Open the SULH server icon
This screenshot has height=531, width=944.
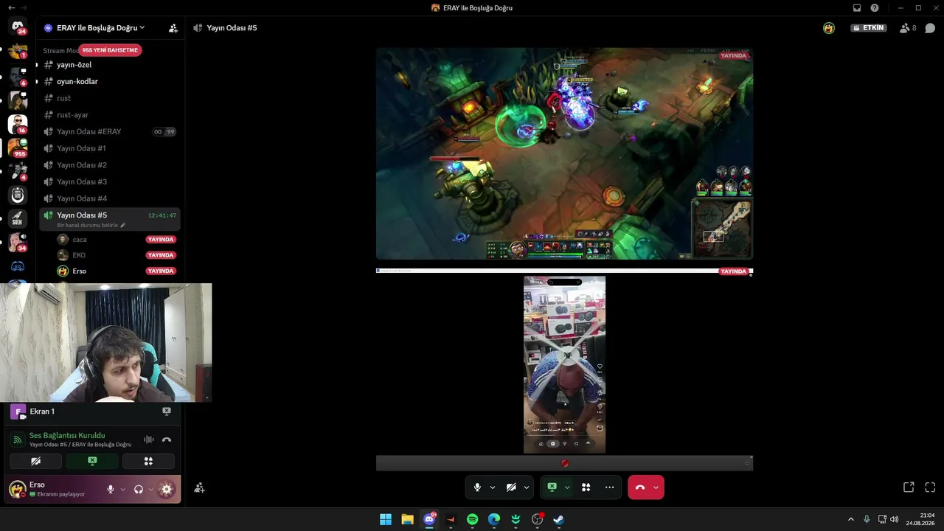coord(18,219)
